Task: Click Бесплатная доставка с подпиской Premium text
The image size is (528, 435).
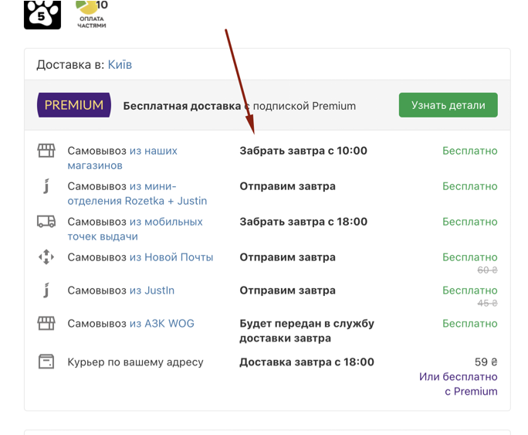Action: 239,106
